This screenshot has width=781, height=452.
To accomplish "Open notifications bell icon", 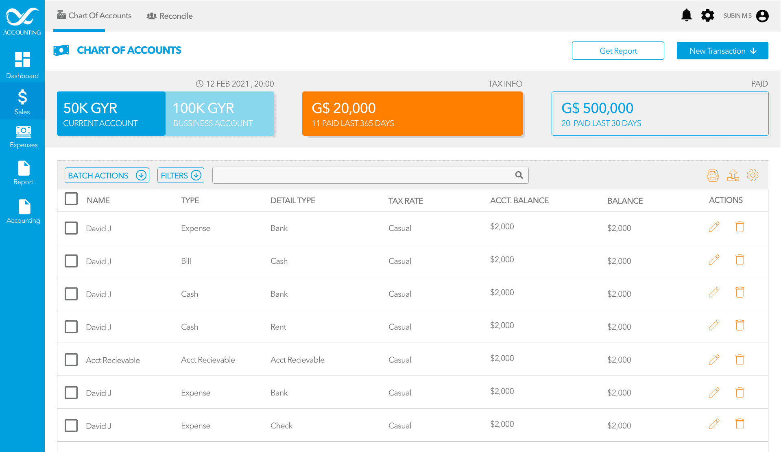I will 686,15.
